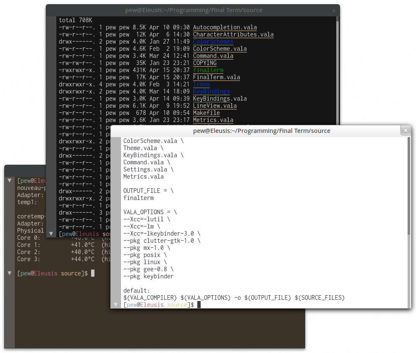The width and height of the screenshot is (416, 353).
Task: Collapse the ls output via the prompt triangle
Action: click(x=51, y=234)
